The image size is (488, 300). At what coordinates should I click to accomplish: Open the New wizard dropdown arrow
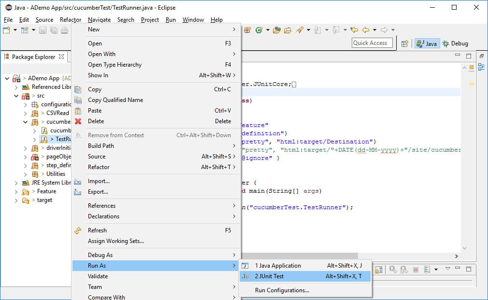(15, 30)
